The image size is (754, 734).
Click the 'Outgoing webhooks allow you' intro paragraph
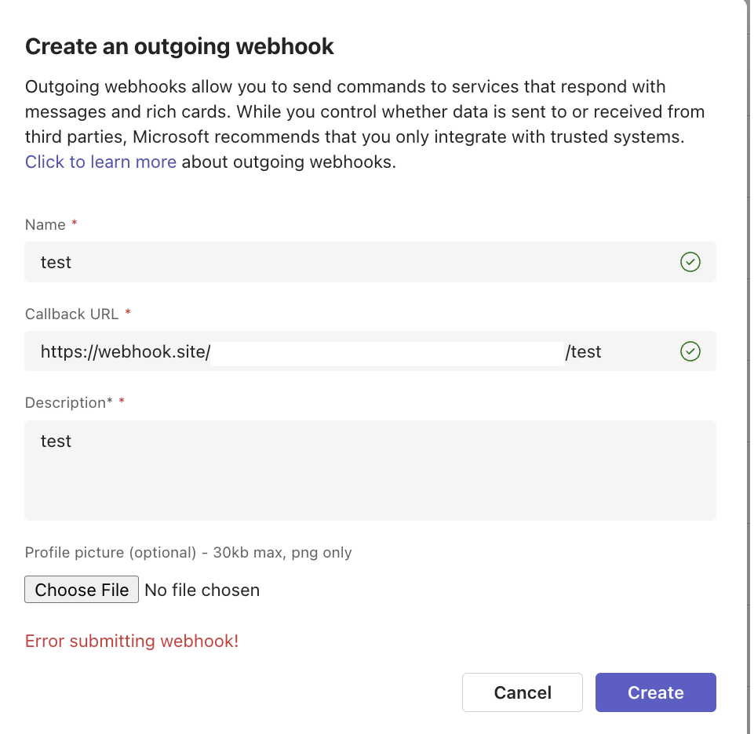pyautogui.click(x=365, y=124)
